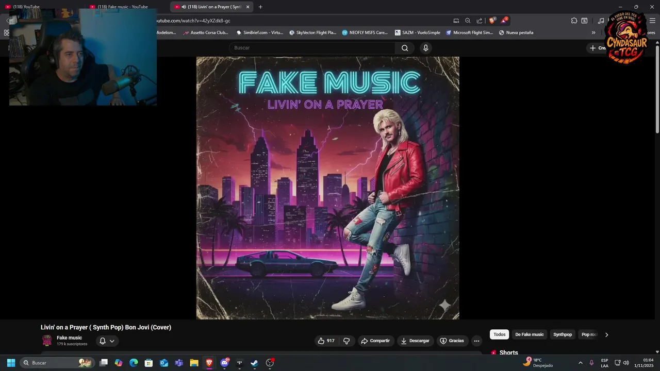
Task: Click the Descargar download button
Action: click(x=415, y=341)
